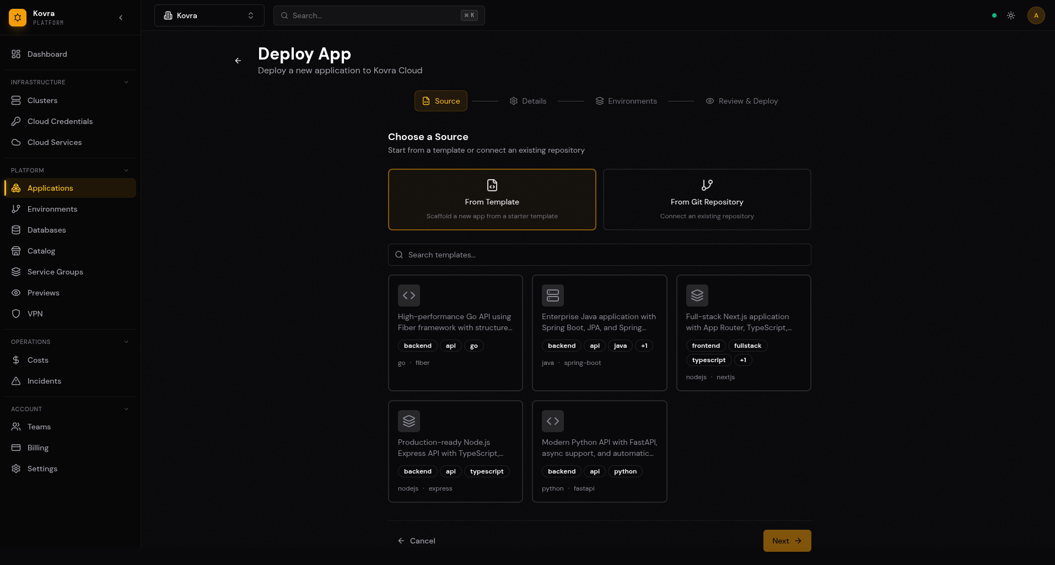Toggle the light/dark theme sun button
Viewport: 1055px width, 565px height.
click(x=1011, y=15)
